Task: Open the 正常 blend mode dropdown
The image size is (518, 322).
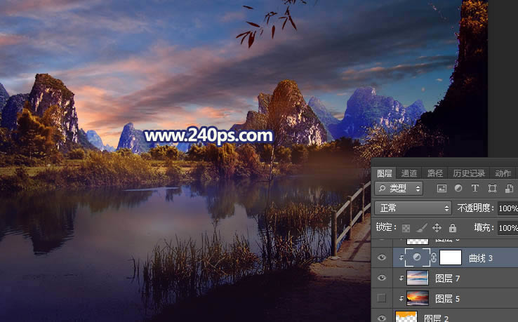Action: tap(413, 208)
